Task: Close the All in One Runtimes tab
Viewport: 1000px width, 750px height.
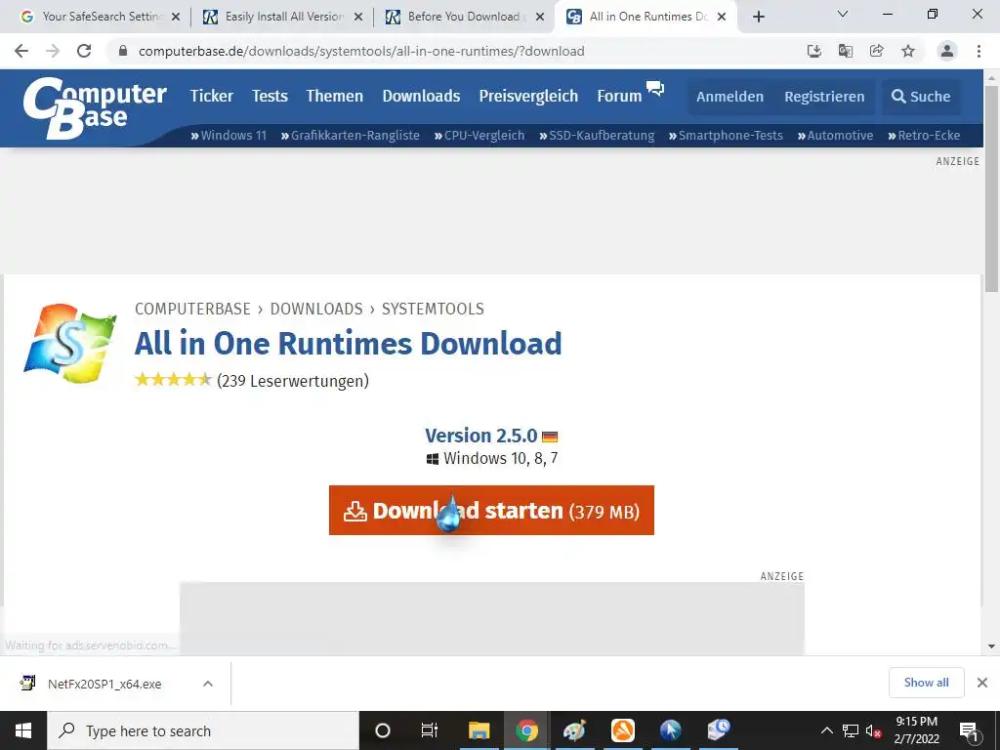Action: pos(722,18)
